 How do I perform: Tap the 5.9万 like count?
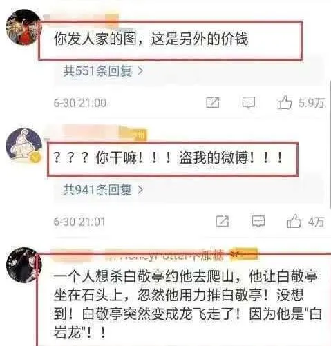pos(312,103)
